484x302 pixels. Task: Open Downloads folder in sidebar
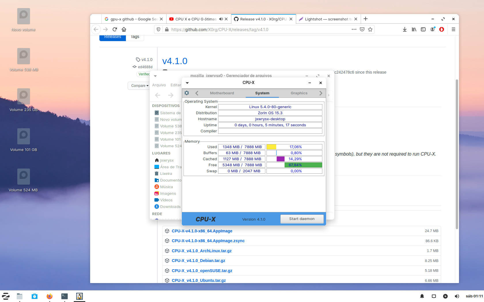170,207
